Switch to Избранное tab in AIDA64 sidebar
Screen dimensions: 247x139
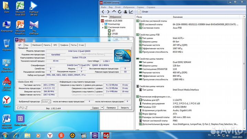pos(115,17)
